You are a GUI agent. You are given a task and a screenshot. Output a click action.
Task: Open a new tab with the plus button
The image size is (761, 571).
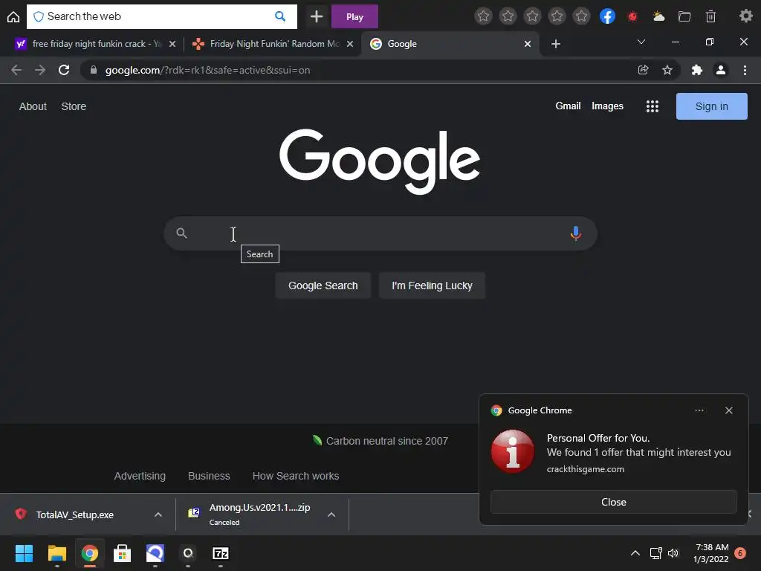(556, 44)
